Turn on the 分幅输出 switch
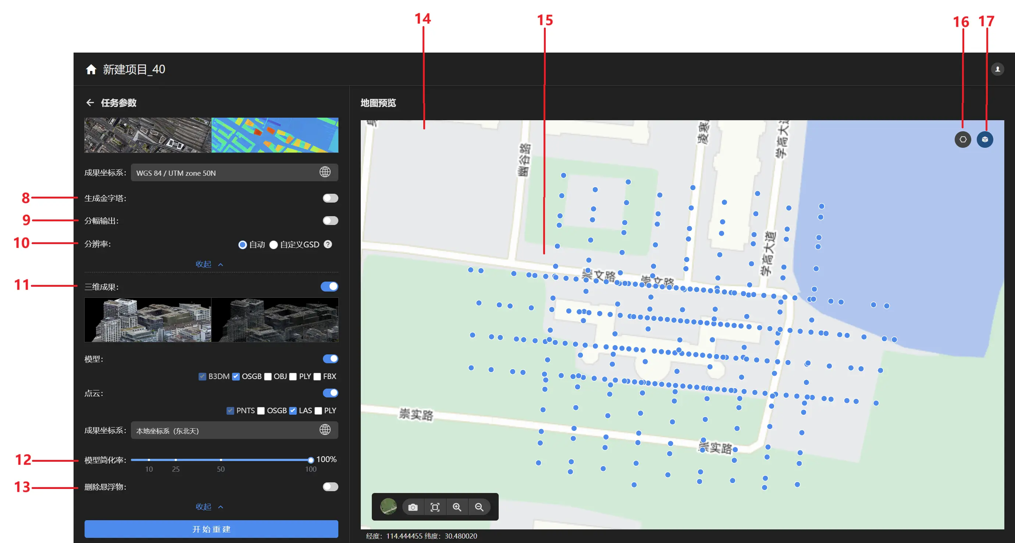1015x543 pixels. pos(330,221)
